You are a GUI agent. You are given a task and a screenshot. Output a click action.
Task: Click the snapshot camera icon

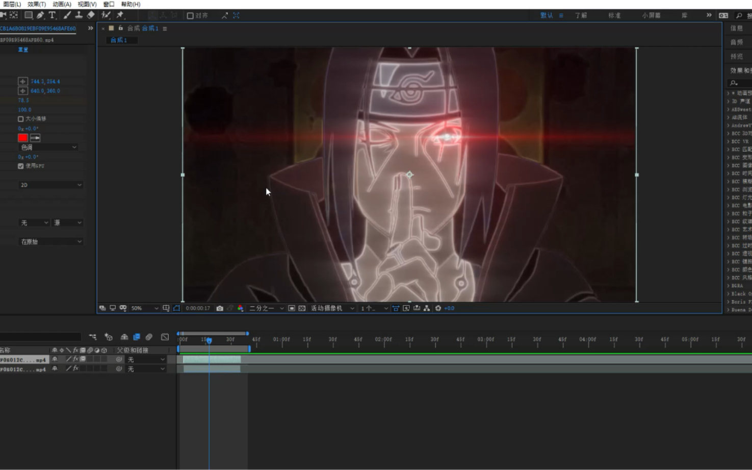(x=220, y=308)
